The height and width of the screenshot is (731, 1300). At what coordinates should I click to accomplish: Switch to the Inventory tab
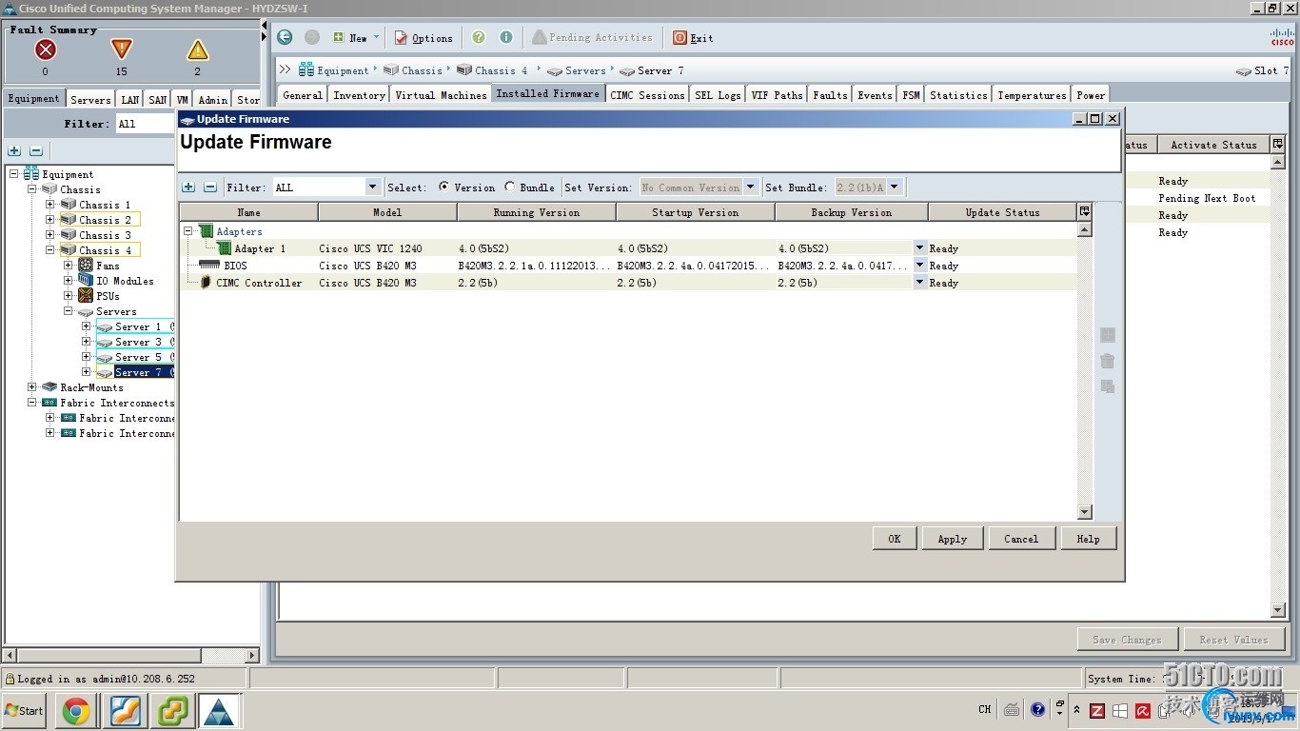click(x=359, y=95)
